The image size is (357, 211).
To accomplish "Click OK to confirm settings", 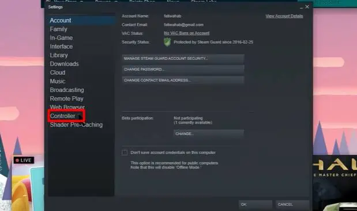I will (255, 205).
